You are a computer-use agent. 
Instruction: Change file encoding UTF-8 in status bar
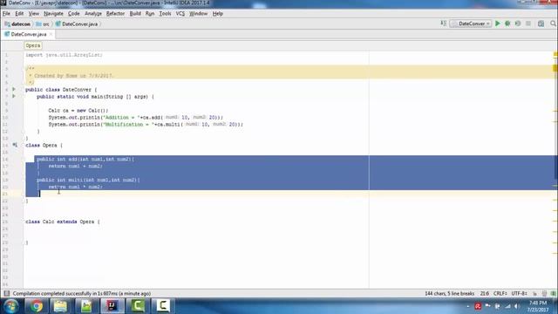520,293
